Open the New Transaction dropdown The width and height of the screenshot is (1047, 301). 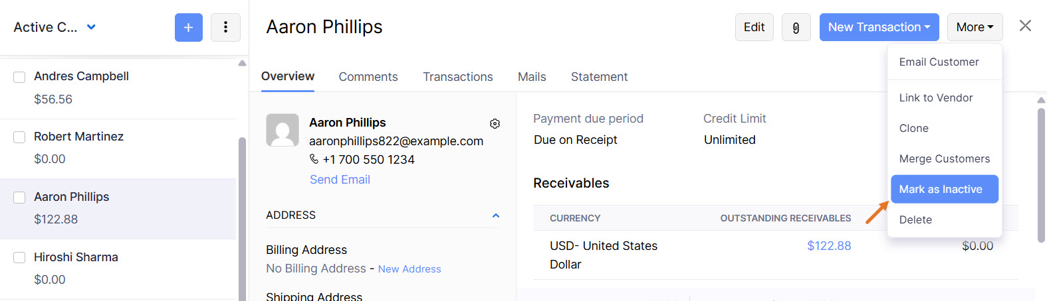coord(879,27)
